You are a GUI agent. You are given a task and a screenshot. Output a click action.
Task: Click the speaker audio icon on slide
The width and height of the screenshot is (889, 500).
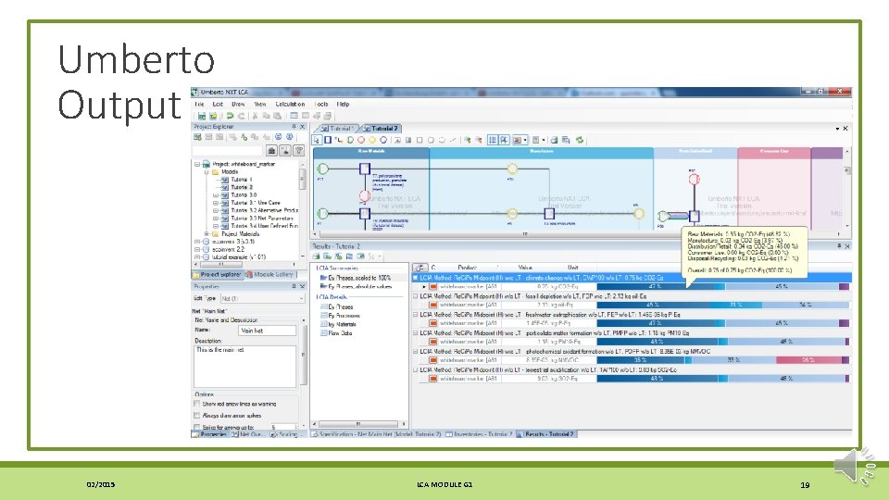(855, 467)
